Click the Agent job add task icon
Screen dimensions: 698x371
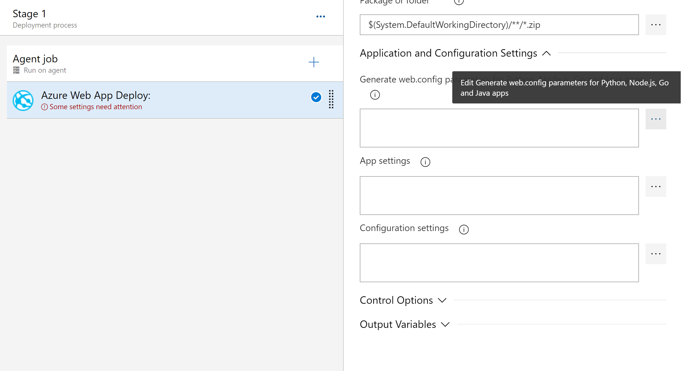point(313,62)
